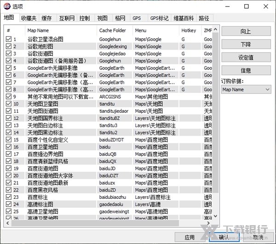Open 设定值 settings button
The image size is (276, 244).
(246, 58)
